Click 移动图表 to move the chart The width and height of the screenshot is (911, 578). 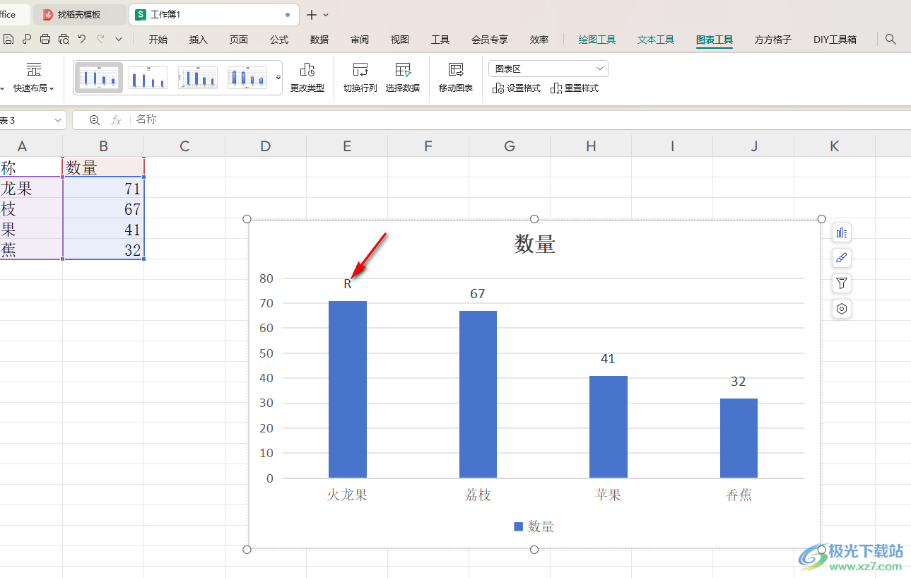click(x=456, y=78)
